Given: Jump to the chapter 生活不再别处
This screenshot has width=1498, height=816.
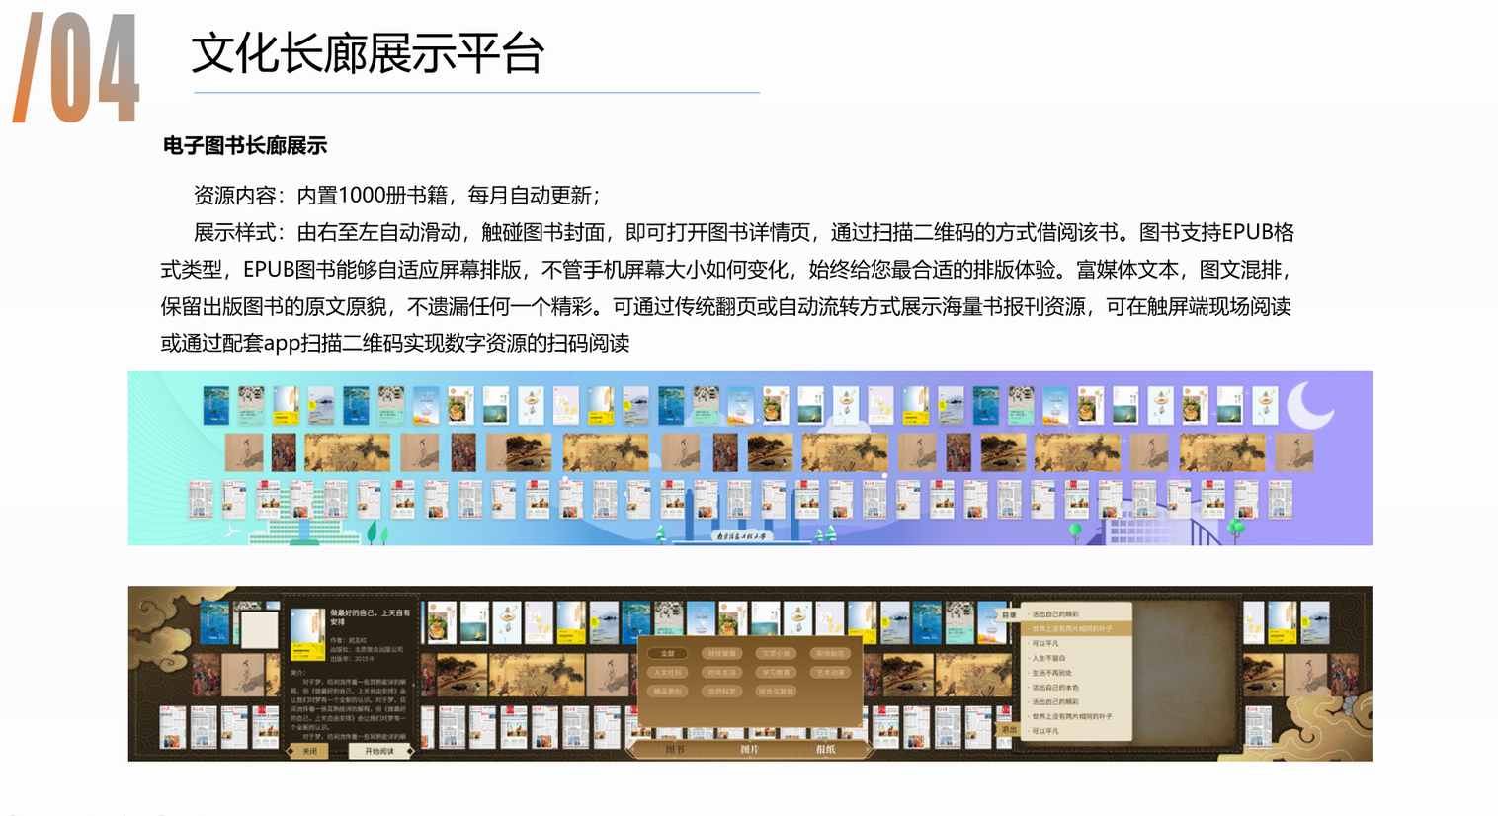Looking at the screenshot, I should coord(1051,673).
